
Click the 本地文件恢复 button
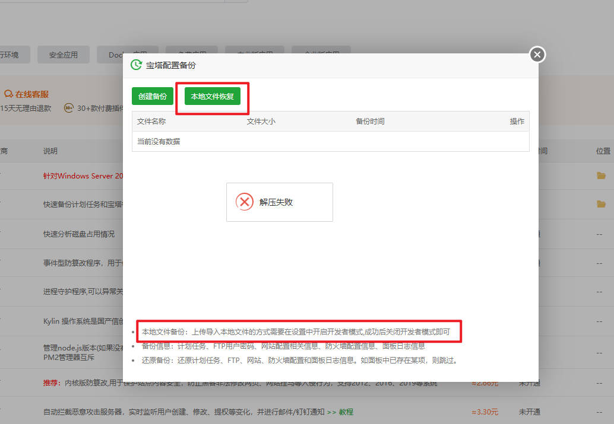pyautogui.click(x=212, y=96)
